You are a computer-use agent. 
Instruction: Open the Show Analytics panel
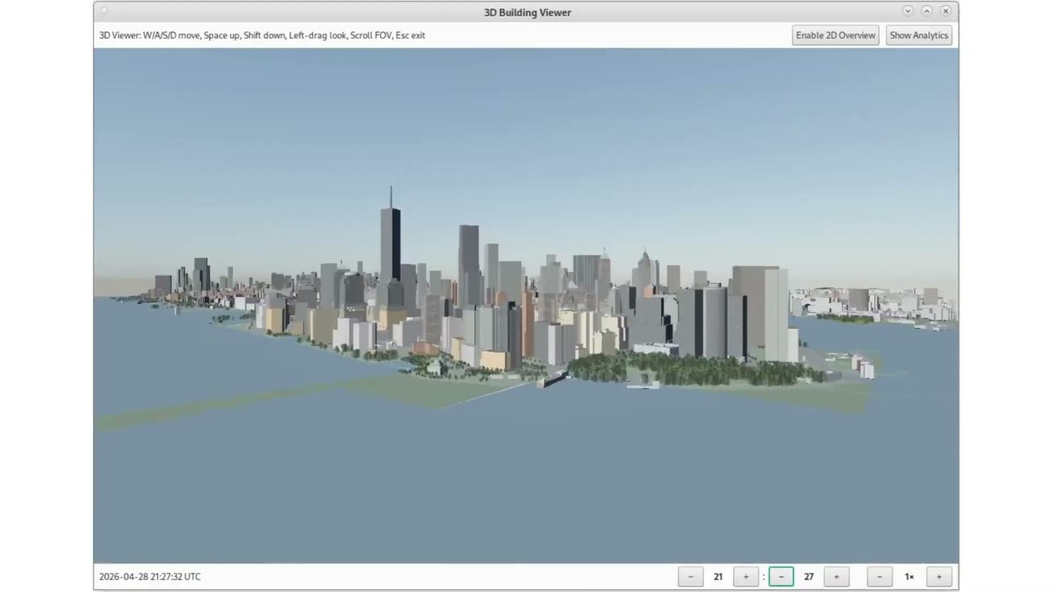919,36
